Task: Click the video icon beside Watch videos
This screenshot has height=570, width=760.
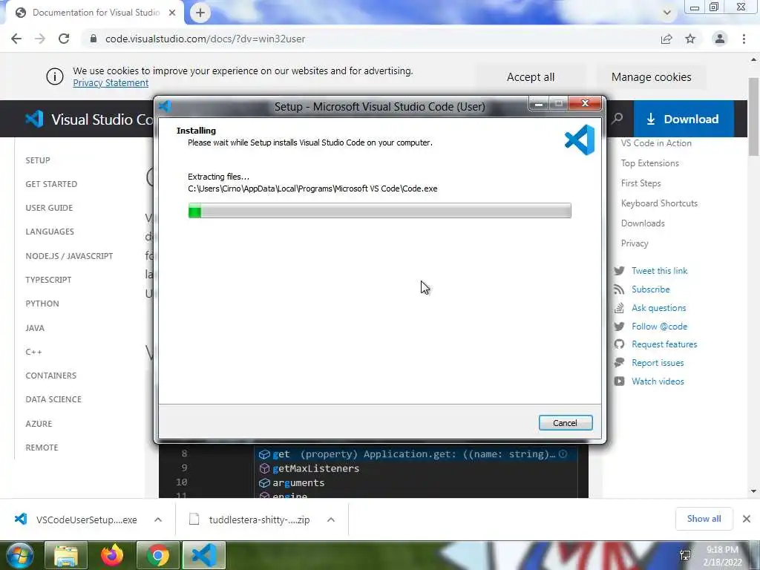Action: 619,381
